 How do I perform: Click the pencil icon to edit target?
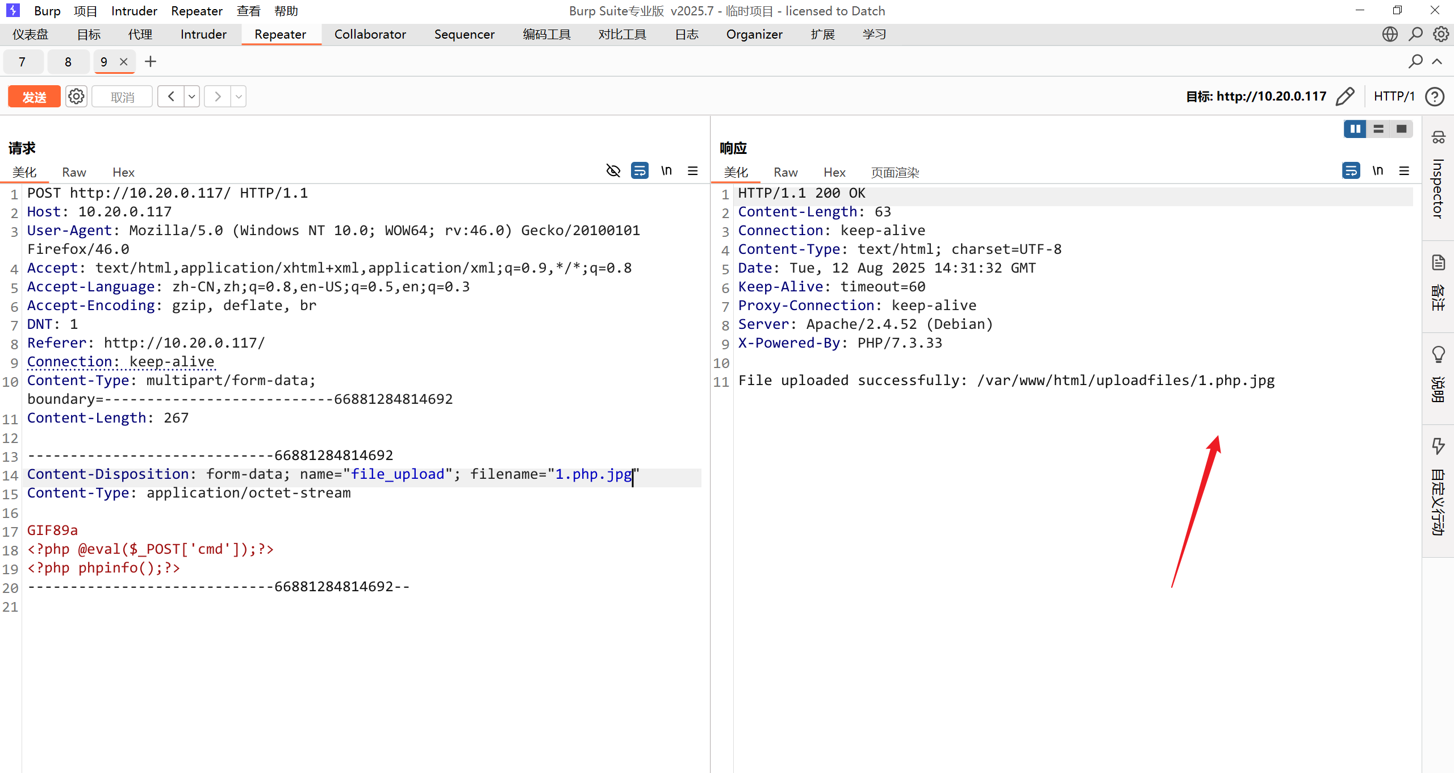pyautogui.click(x=1345, y=97)
